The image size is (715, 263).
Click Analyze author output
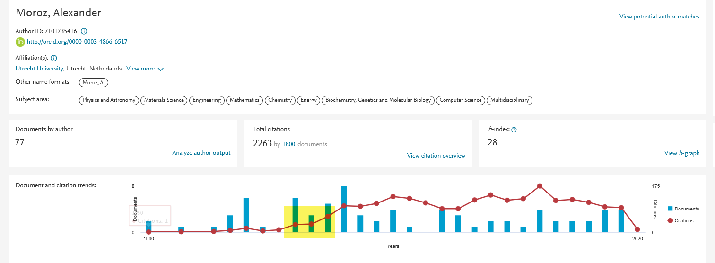(x=201, y=153)
